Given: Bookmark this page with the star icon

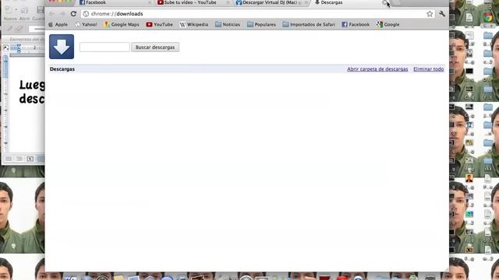Looking at the screenshot, I should point(430,14).
